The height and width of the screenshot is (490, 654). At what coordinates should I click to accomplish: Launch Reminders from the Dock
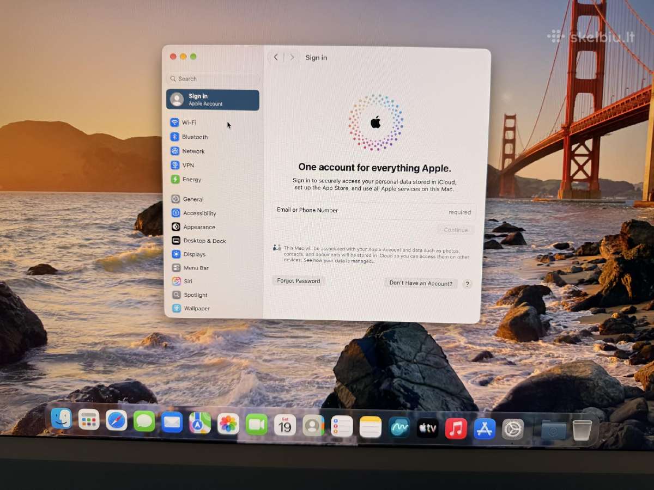point(342,426)
